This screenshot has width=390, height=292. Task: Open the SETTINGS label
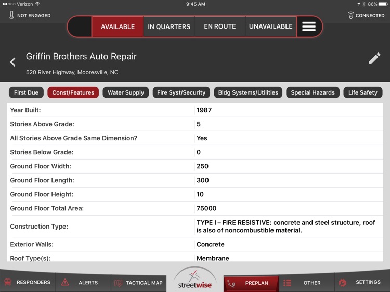point(368,282)
